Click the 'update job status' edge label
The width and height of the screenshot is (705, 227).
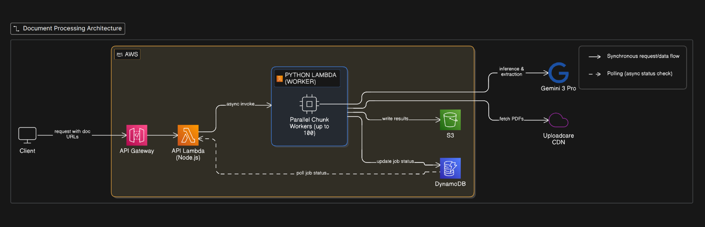pos(395,162)
